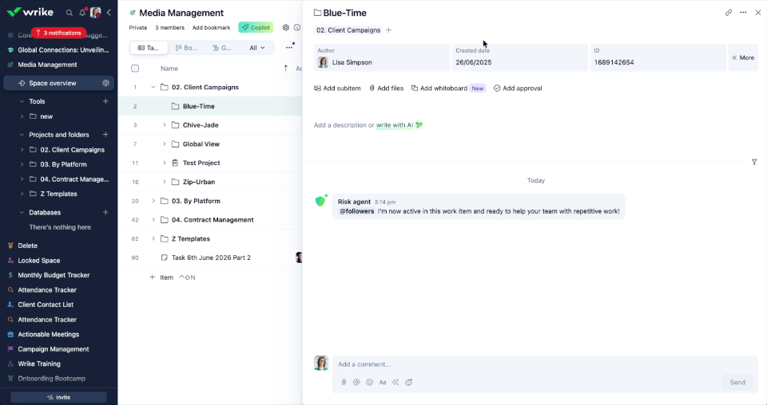Image resolution: width=767 pixels, height=405 pixels.
Task: Click Add approval
Action: (518, 88)
